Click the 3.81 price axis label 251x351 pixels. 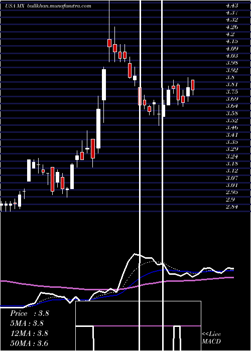coord(232,85)
